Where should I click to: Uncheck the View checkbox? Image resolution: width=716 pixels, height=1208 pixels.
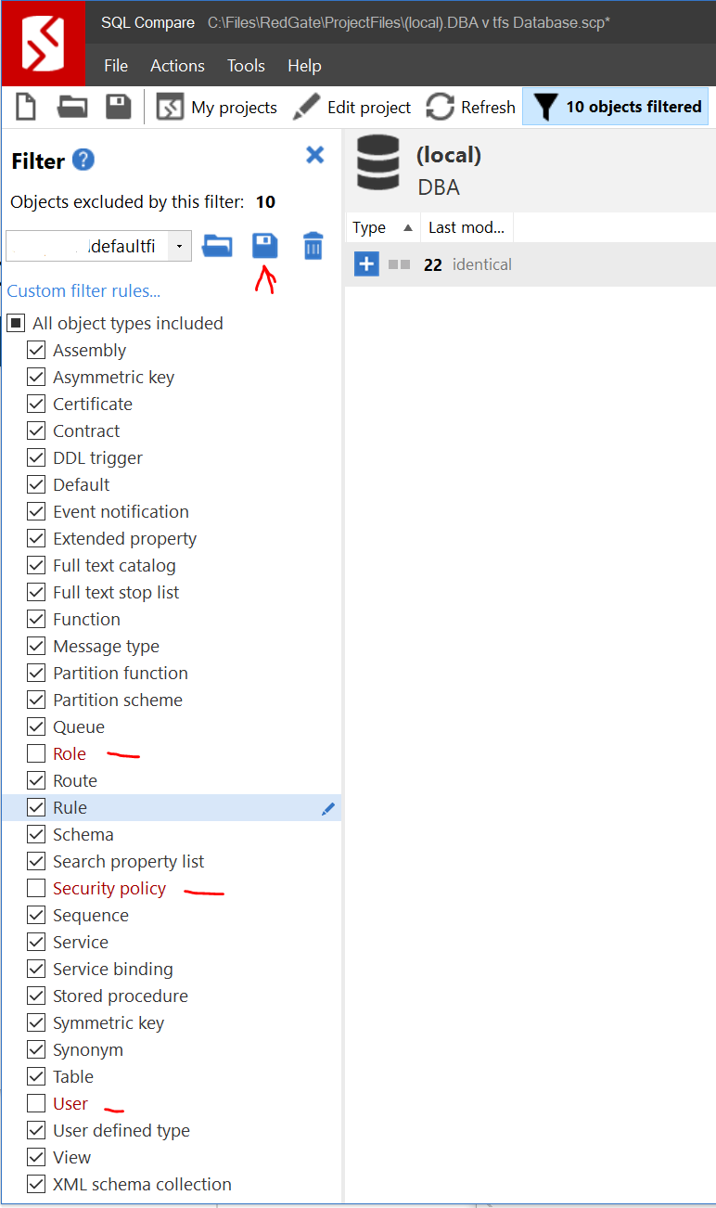tap(36, 1158)
